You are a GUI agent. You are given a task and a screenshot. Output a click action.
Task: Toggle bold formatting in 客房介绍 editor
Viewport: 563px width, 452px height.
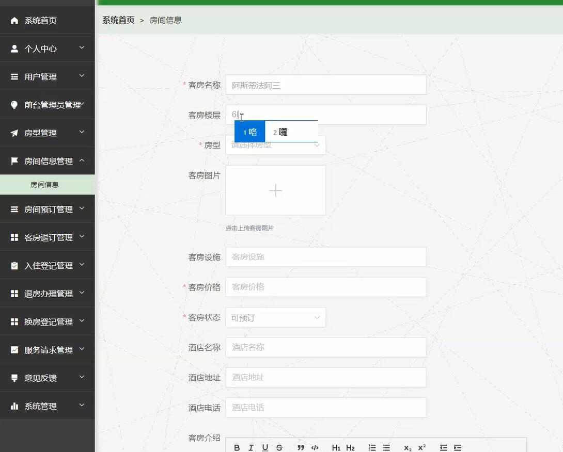237,447
